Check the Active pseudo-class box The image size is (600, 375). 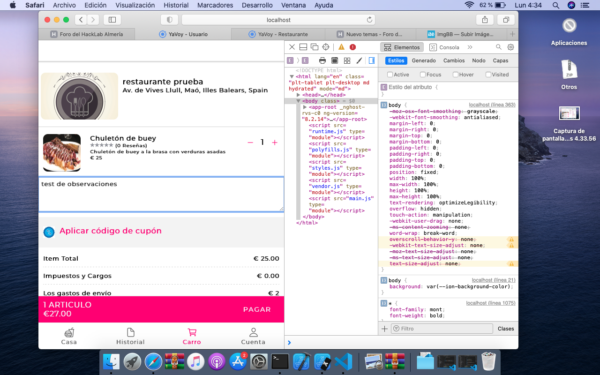coord(390,75)
